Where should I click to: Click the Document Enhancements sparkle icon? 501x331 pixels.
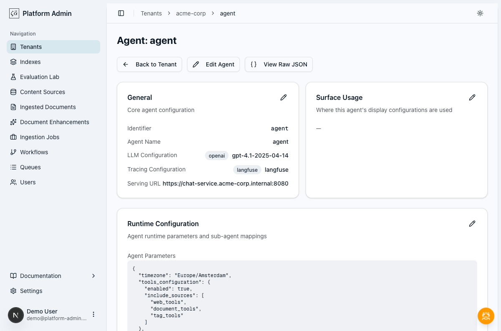pyautogui.click(x=13, y=122)
